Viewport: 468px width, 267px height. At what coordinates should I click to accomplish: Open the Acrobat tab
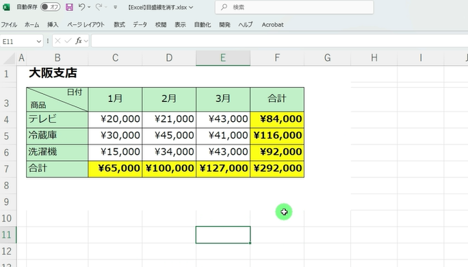click(x=272, y=25)
